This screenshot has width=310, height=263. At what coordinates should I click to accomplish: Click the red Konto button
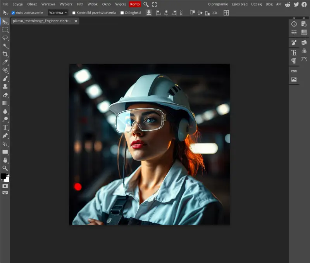[135, 4]
